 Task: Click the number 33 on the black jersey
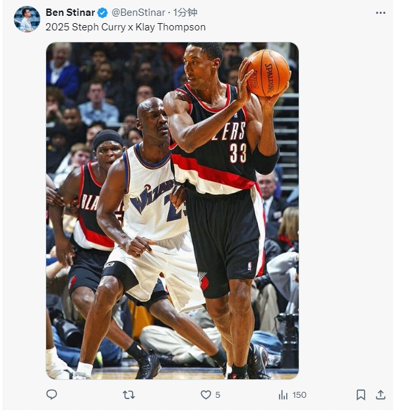[238, 153]
